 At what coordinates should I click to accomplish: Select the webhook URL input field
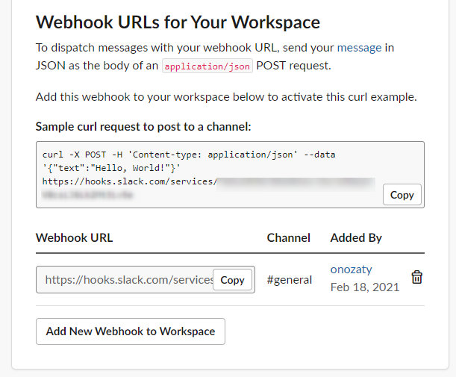146,279
